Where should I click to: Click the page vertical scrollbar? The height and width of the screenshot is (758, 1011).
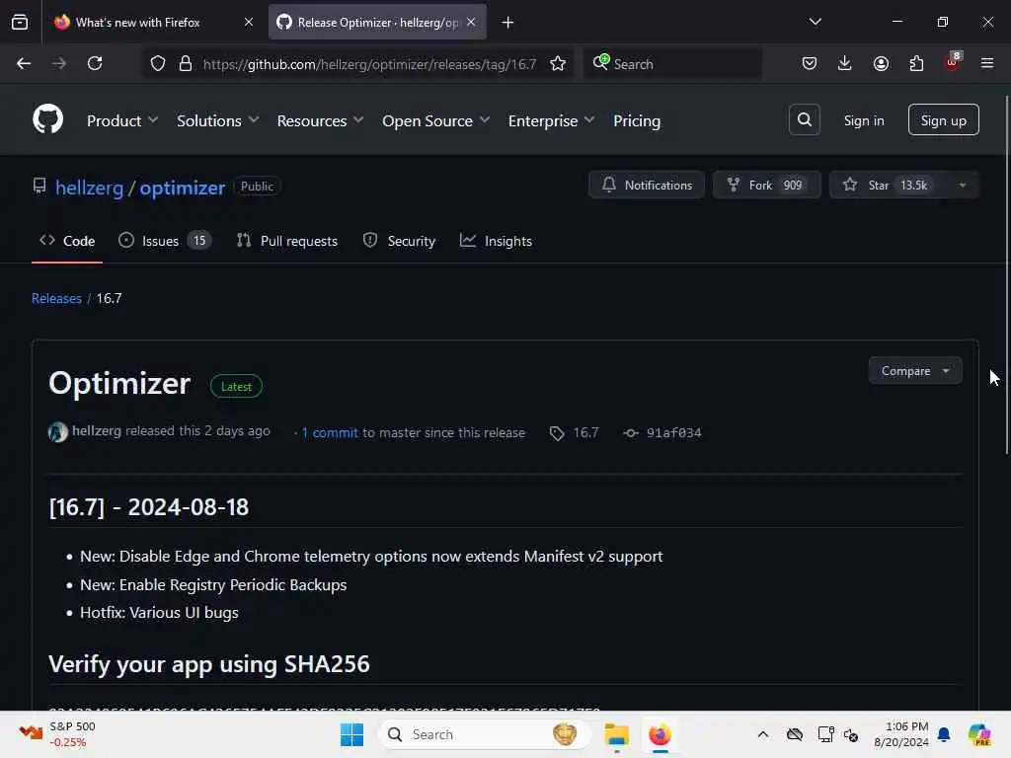[1007, 274]
